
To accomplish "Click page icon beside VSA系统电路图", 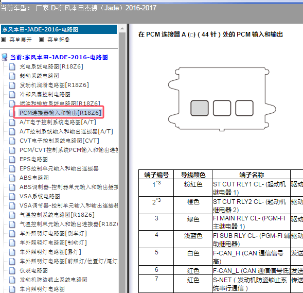I will click(x=12, y=197).
